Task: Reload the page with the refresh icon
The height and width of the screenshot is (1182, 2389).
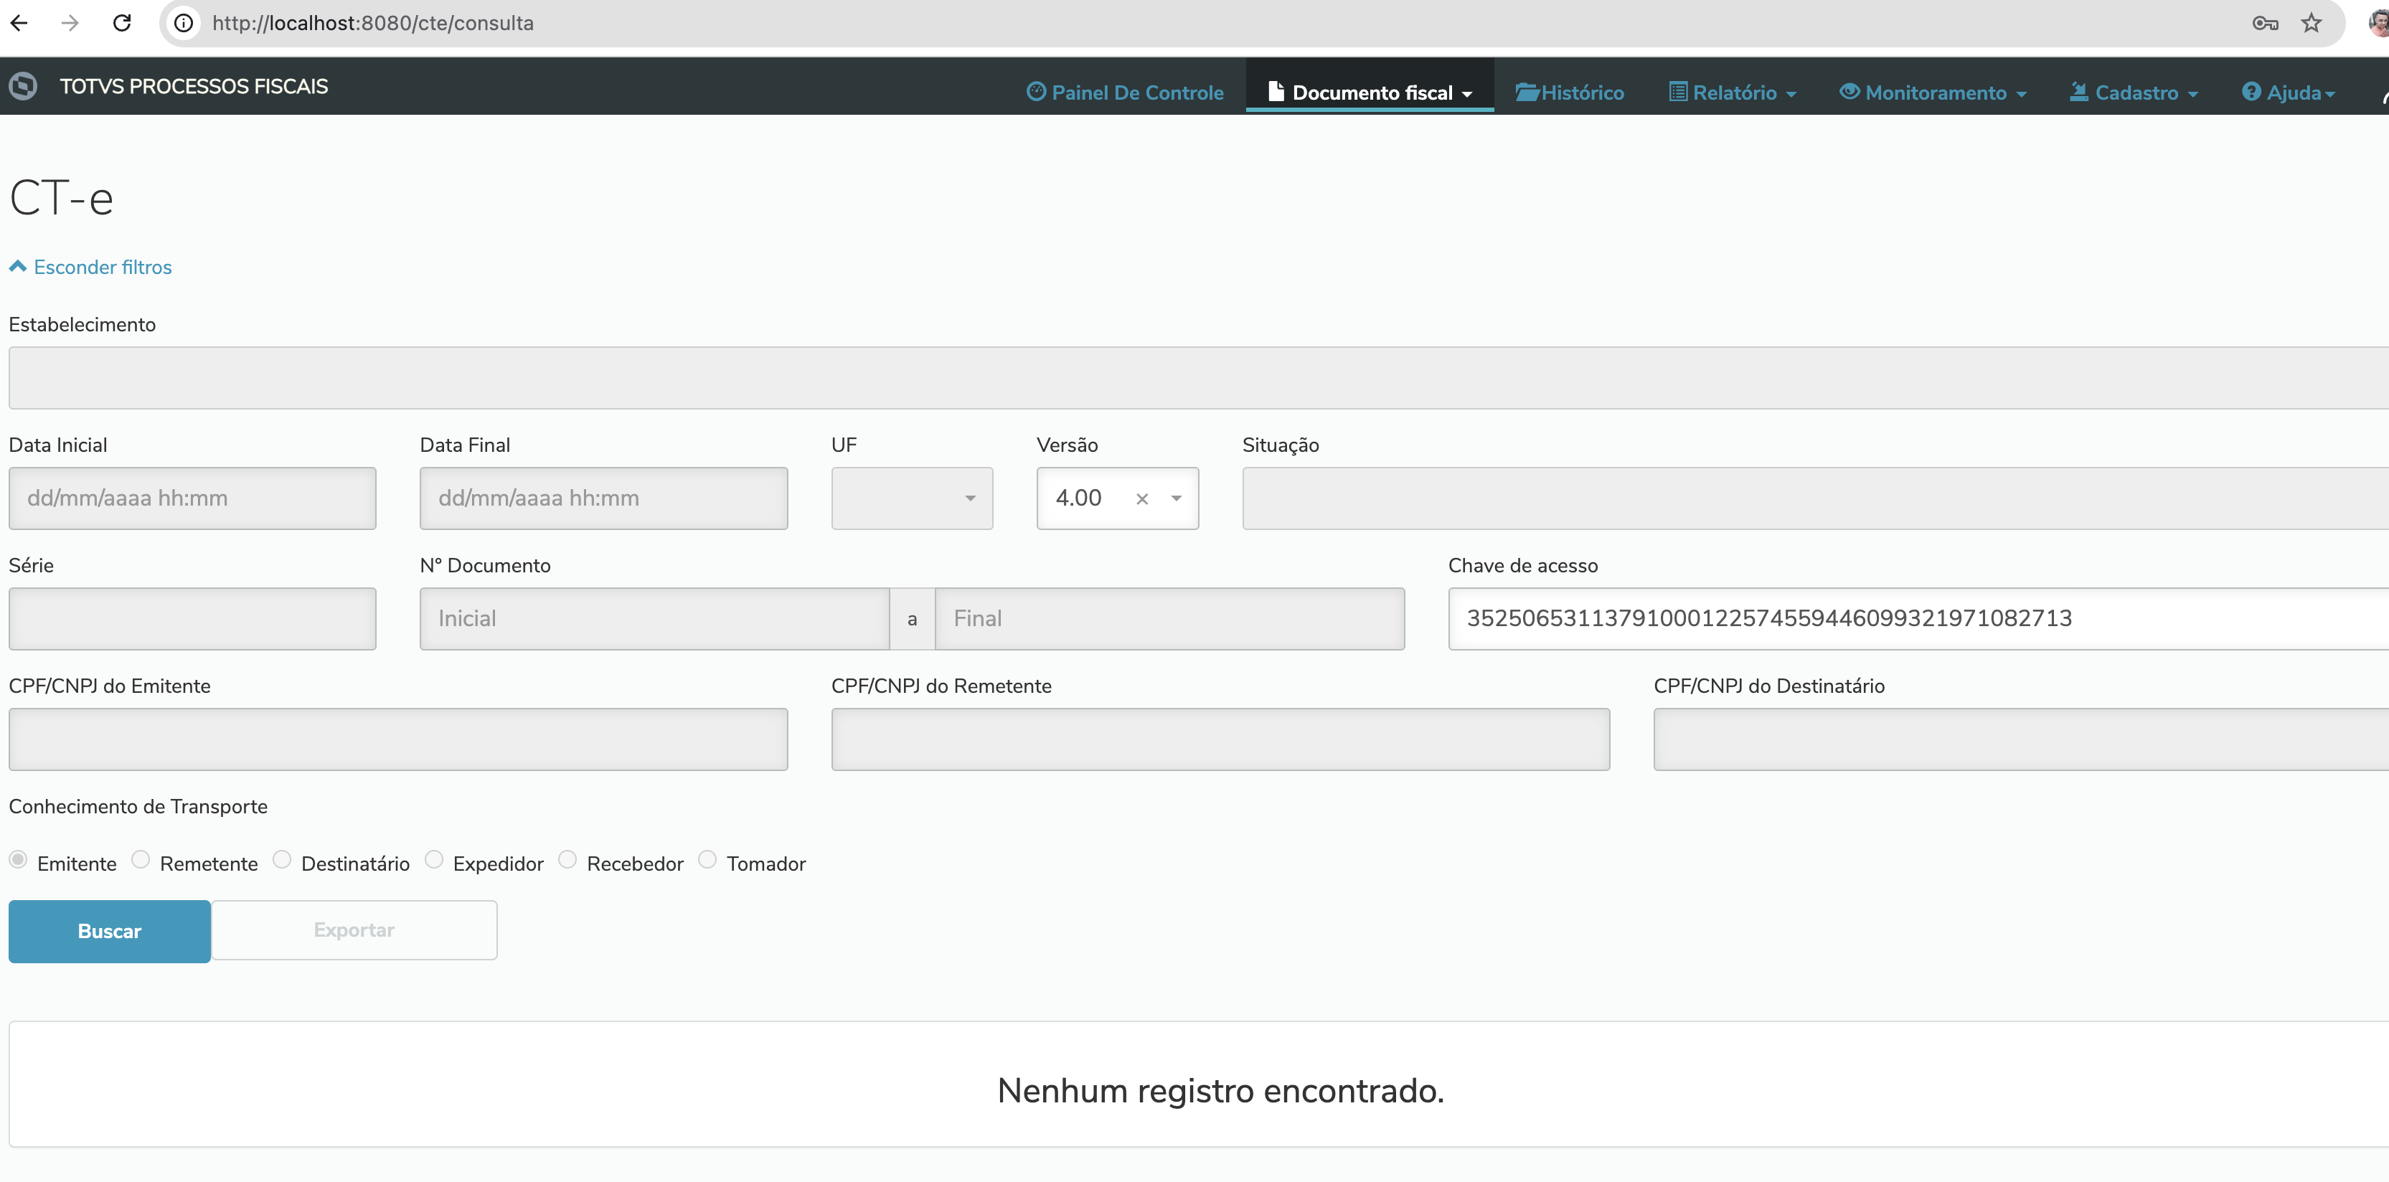Action: [121, 23]
